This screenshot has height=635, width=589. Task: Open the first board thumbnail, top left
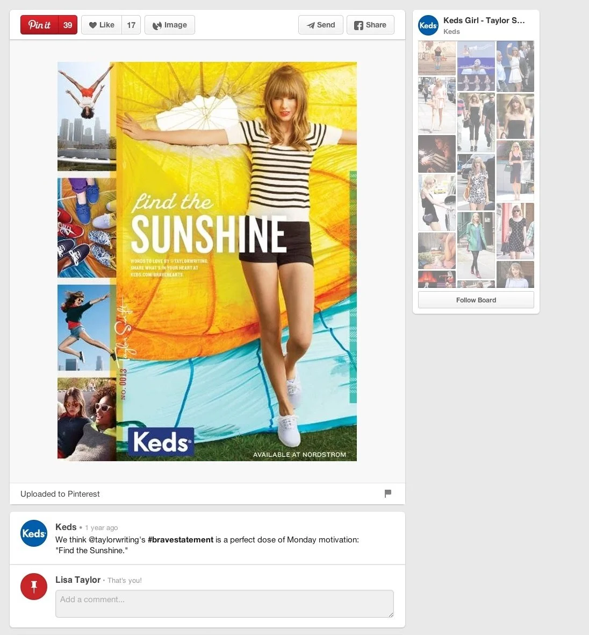(x=436, y=58)
